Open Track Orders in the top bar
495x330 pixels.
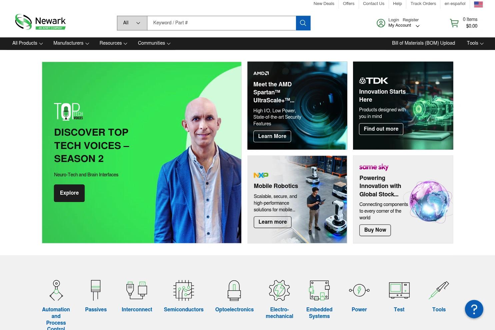pos(423,4)
